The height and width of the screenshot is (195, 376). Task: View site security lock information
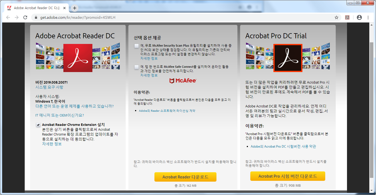[36, 17]
